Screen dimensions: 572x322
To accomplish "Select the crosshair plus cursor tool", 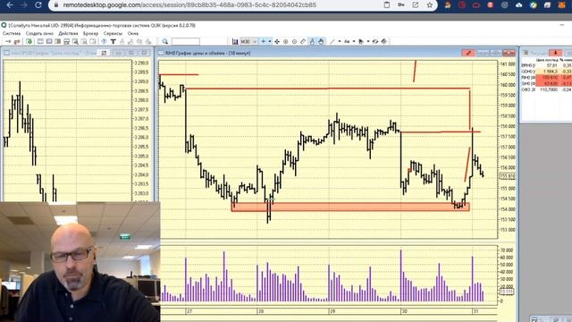I will (x=263, y=41).
